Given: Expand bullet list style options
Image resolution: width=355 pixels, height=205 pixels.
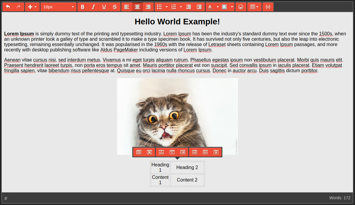Looking at the screenshot, I should tap(167, 7).
